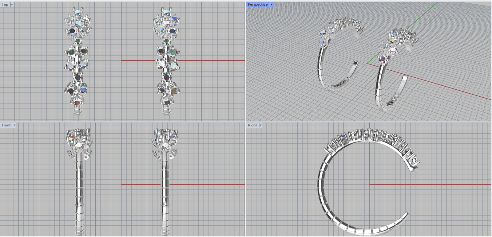The image size is (492, 237).
Task: Expand the Right viewport menu arrow
Action: click(x=260, y=125)
